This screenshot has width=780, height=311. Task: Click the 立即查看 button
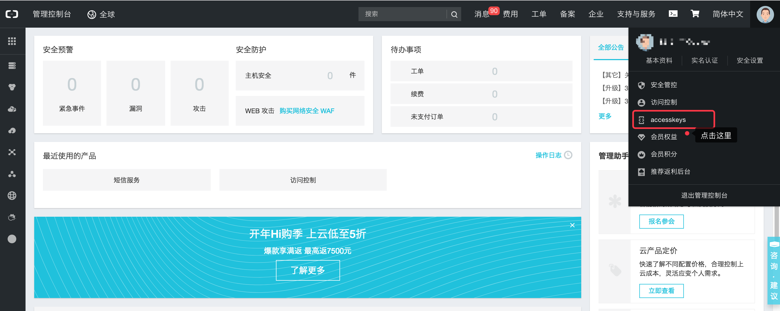[661, 291]
